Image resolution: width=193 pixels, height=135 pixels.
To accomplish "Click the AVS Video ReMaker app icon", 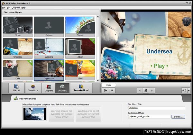I will 3,4.
